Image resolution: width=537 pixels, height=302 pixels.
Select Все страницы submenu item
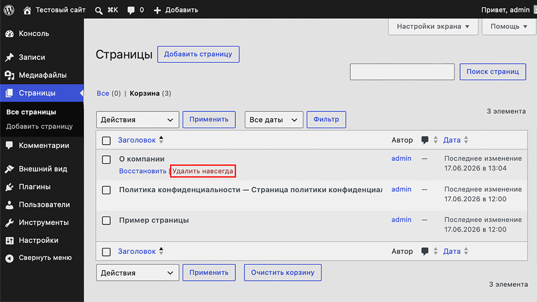coord(31,112)
